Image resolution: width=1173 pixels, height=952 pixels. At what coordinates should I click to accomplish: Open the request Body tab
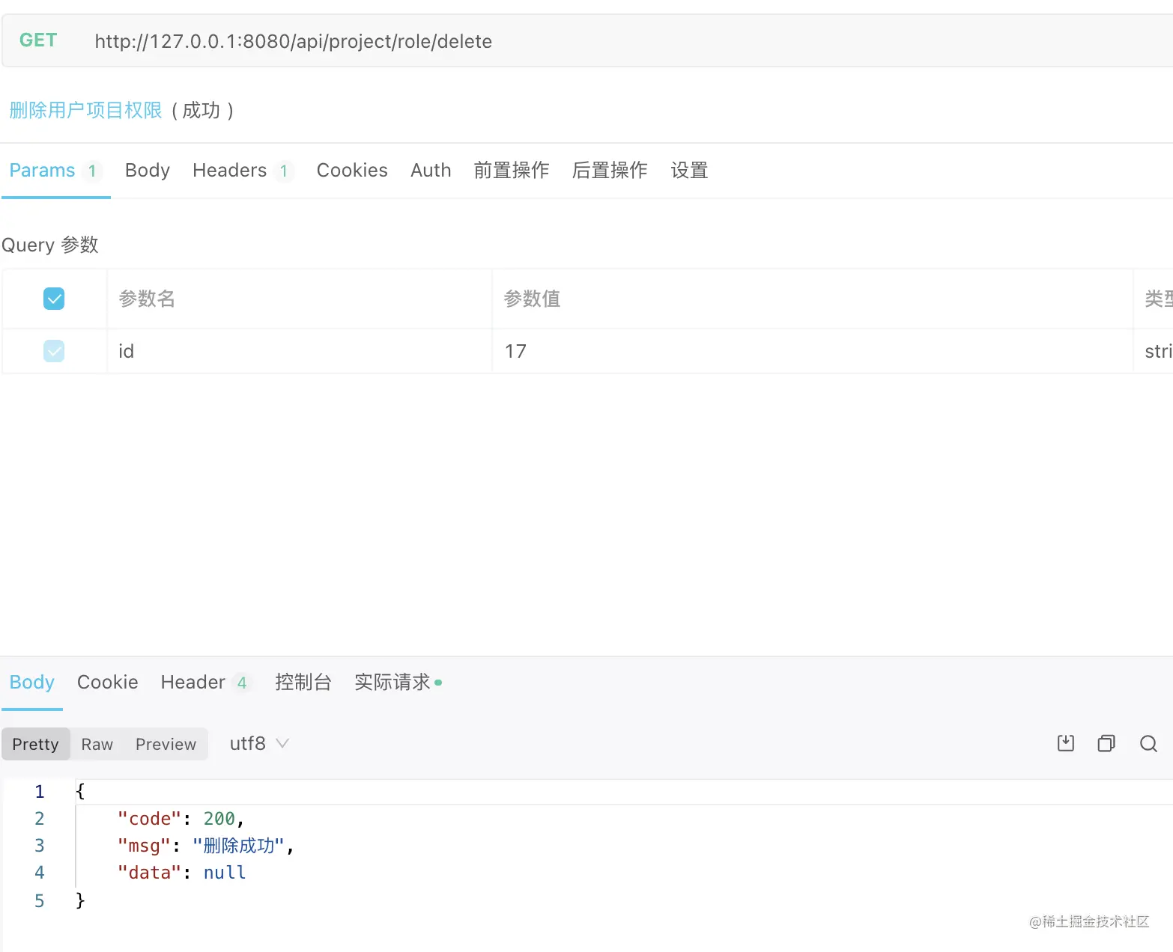tap(148, 171)
